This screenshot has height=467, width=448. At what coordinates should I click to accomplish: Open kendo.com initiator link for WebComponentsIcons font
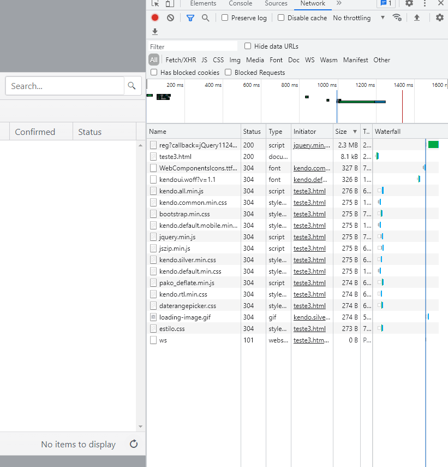click(312, 168)
